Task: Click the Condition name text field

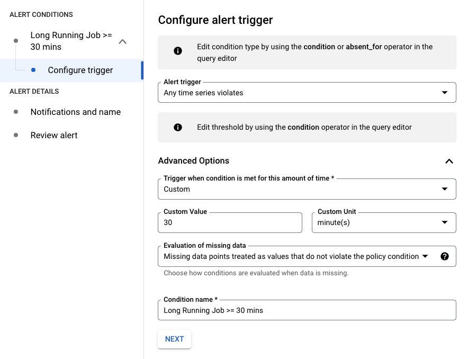Action: (x=307, y=310)
